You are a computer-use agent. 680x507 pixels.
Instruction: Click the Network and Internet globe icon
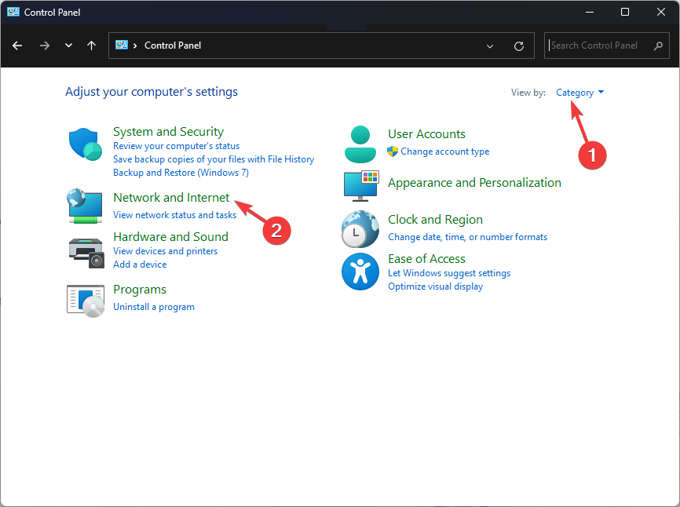click(85, 206)
